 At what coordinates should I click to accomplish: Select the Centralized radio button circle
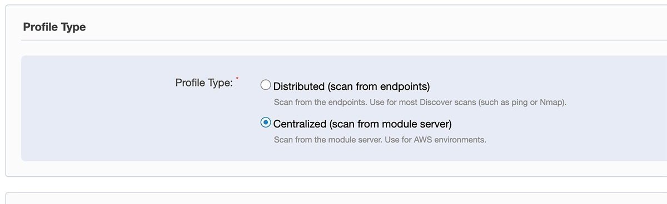[x=266, y=123]
